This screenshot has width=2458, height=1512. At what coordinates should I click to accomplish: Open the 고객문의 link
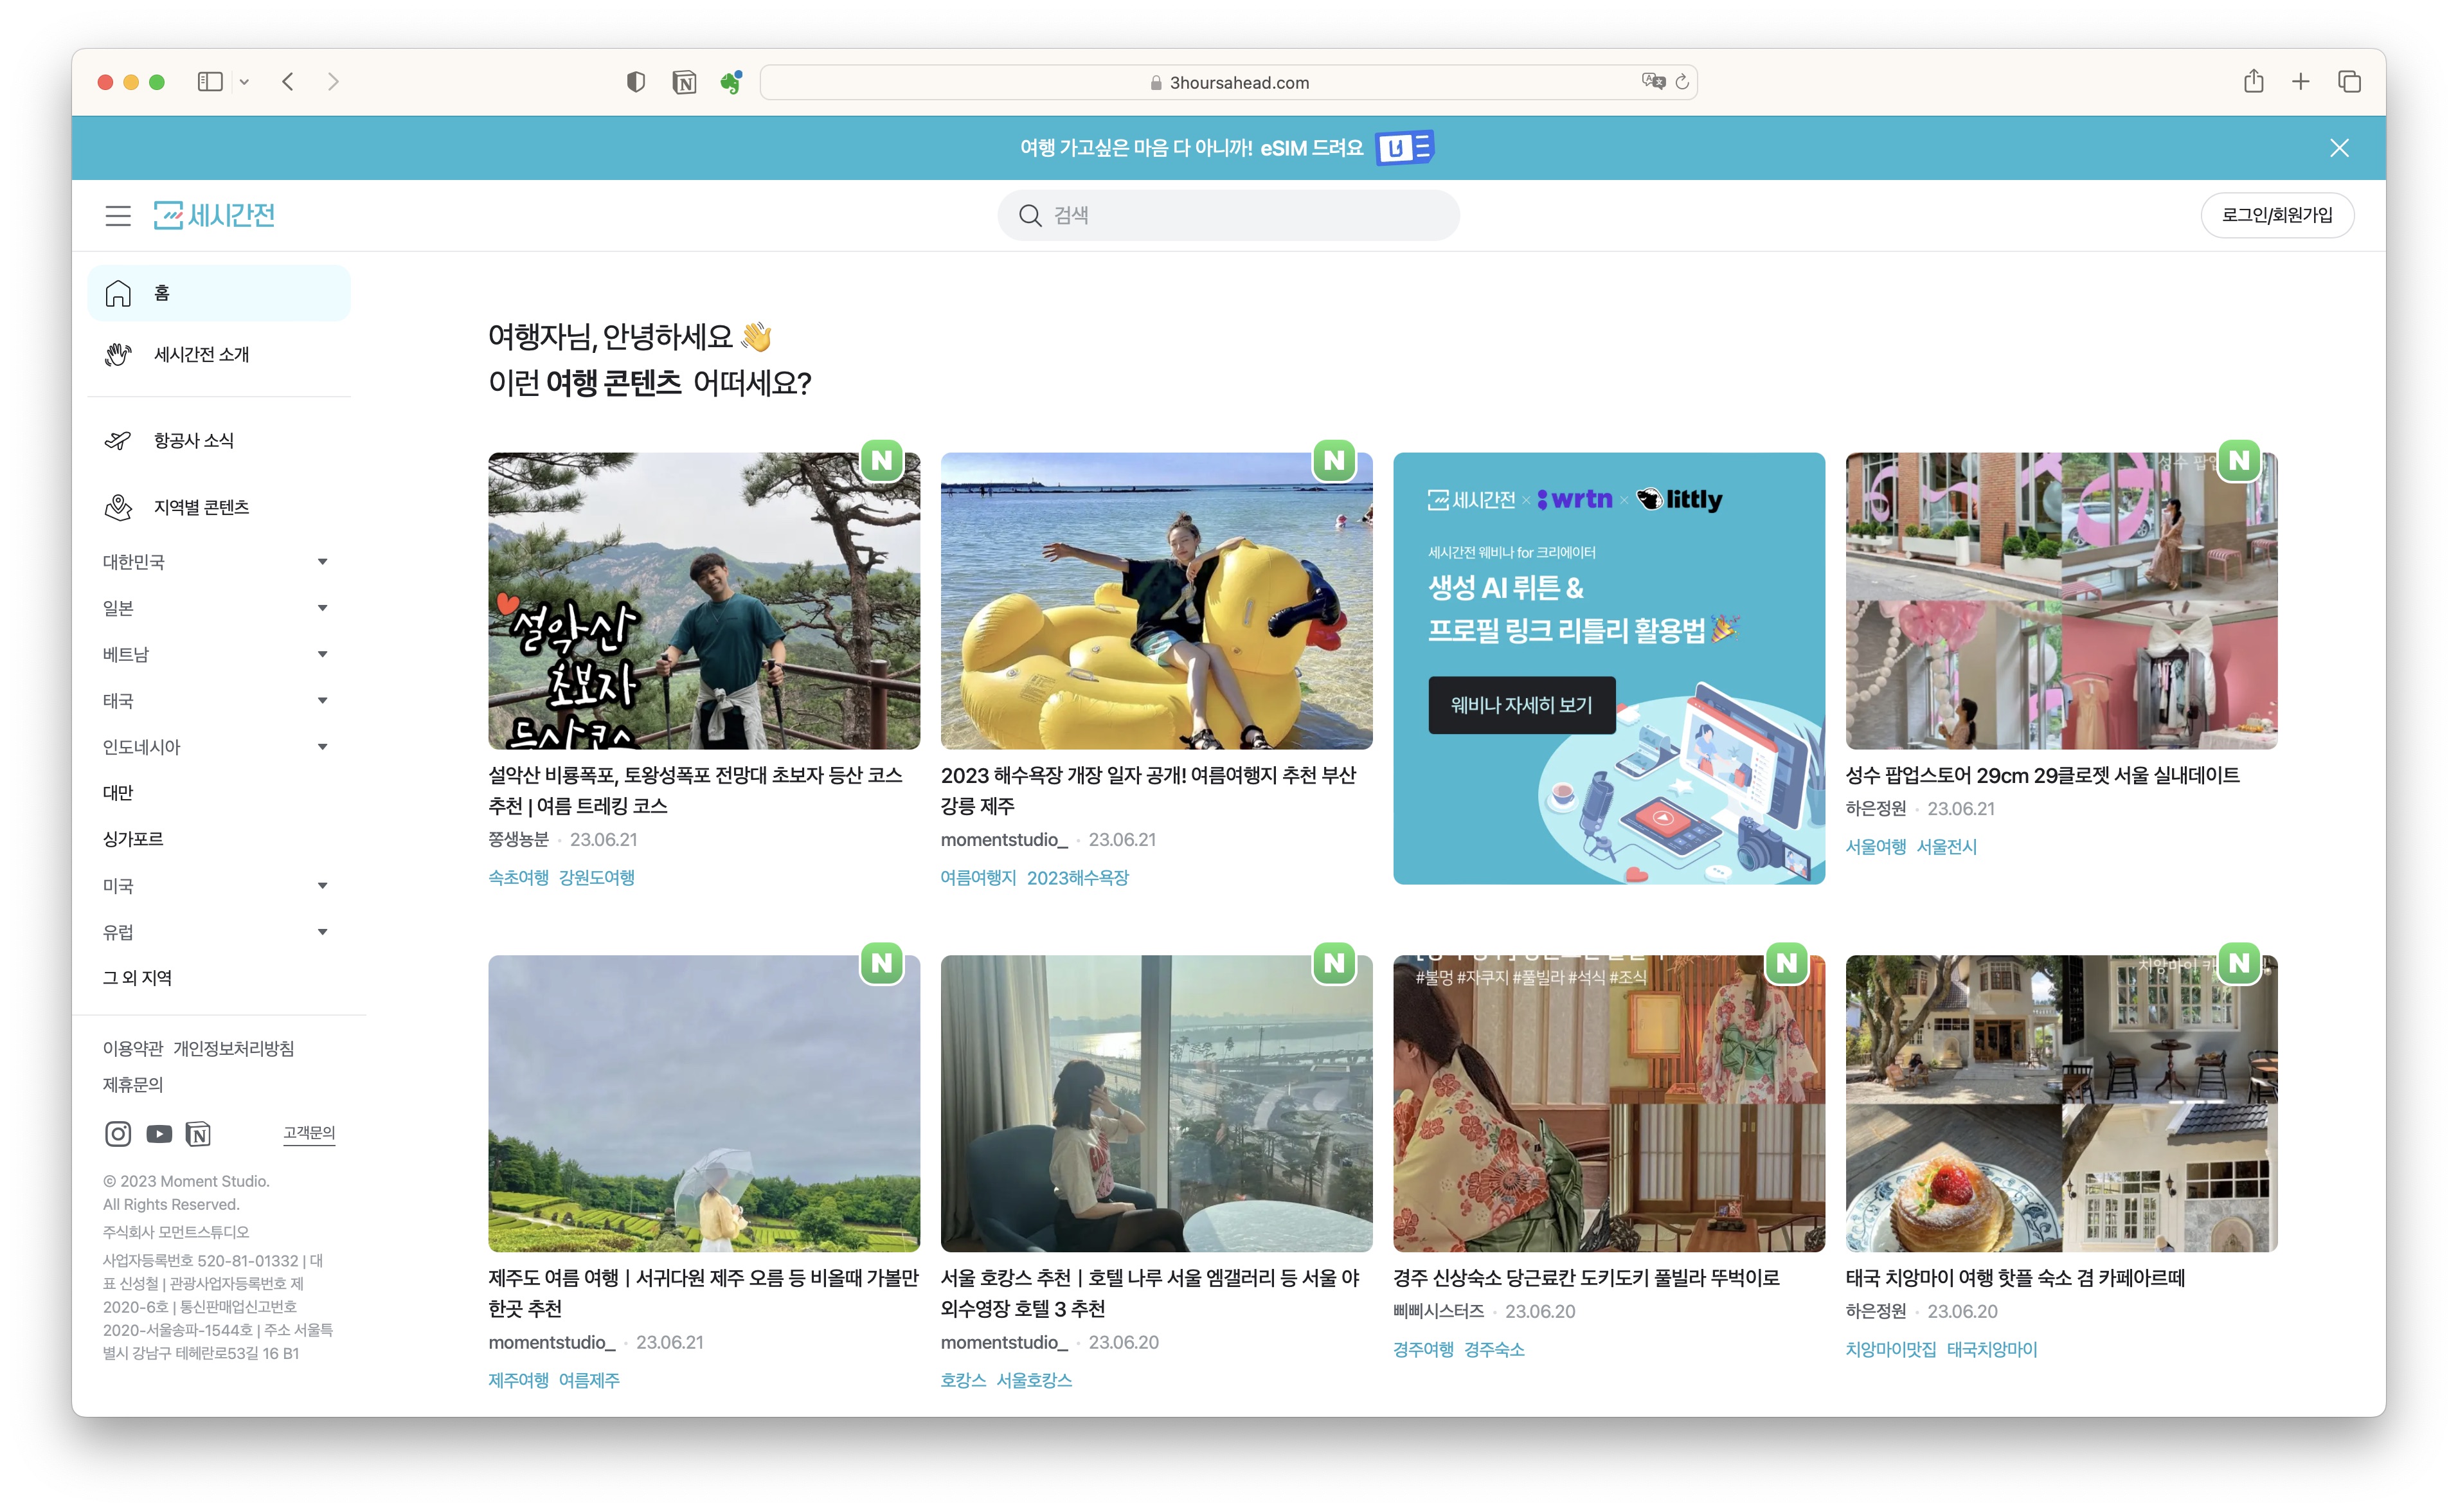click(x=309, y=1132)
